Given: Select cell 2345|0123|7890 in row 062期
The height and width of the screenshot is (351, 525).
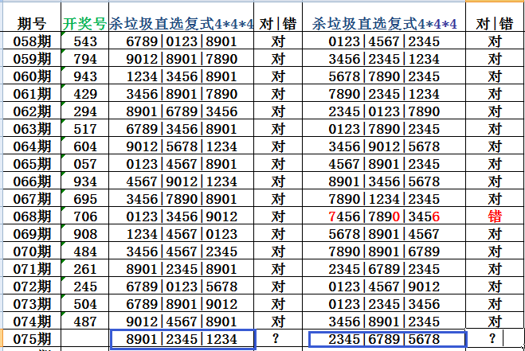Looking at the screenshot, I should (384, 111).
